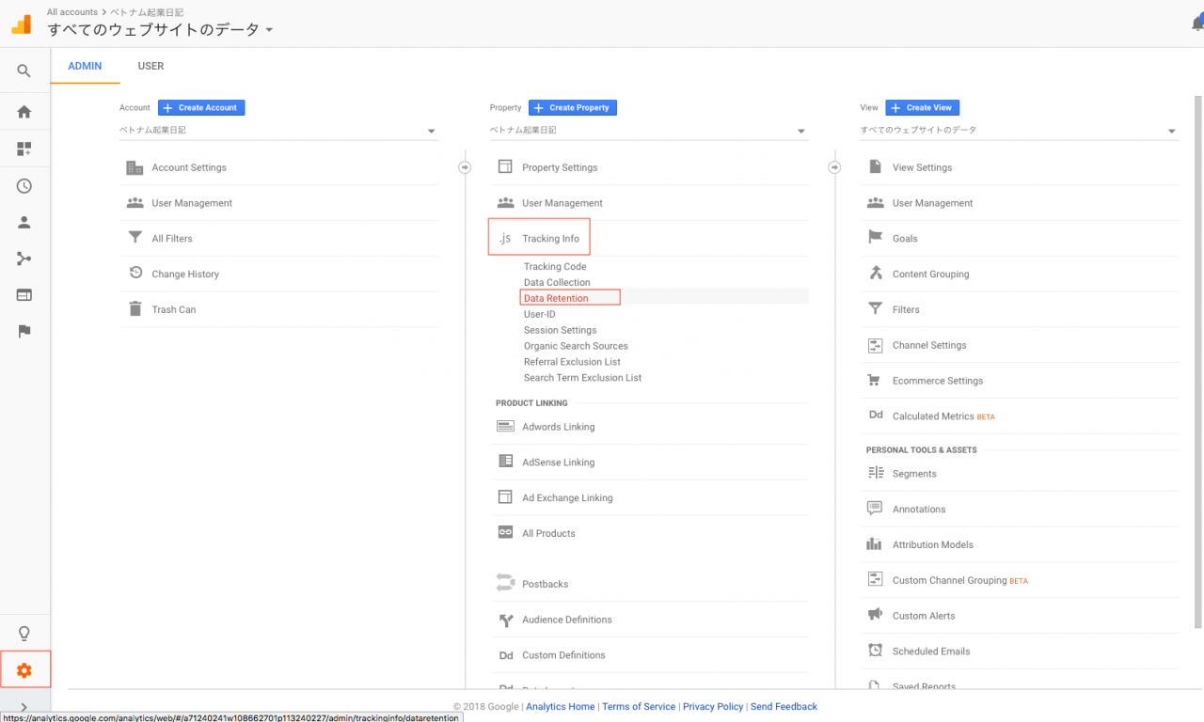Screen dimensions: 1204x722
Task: Open Data Retention under Tracking Info
Action: 556,298
